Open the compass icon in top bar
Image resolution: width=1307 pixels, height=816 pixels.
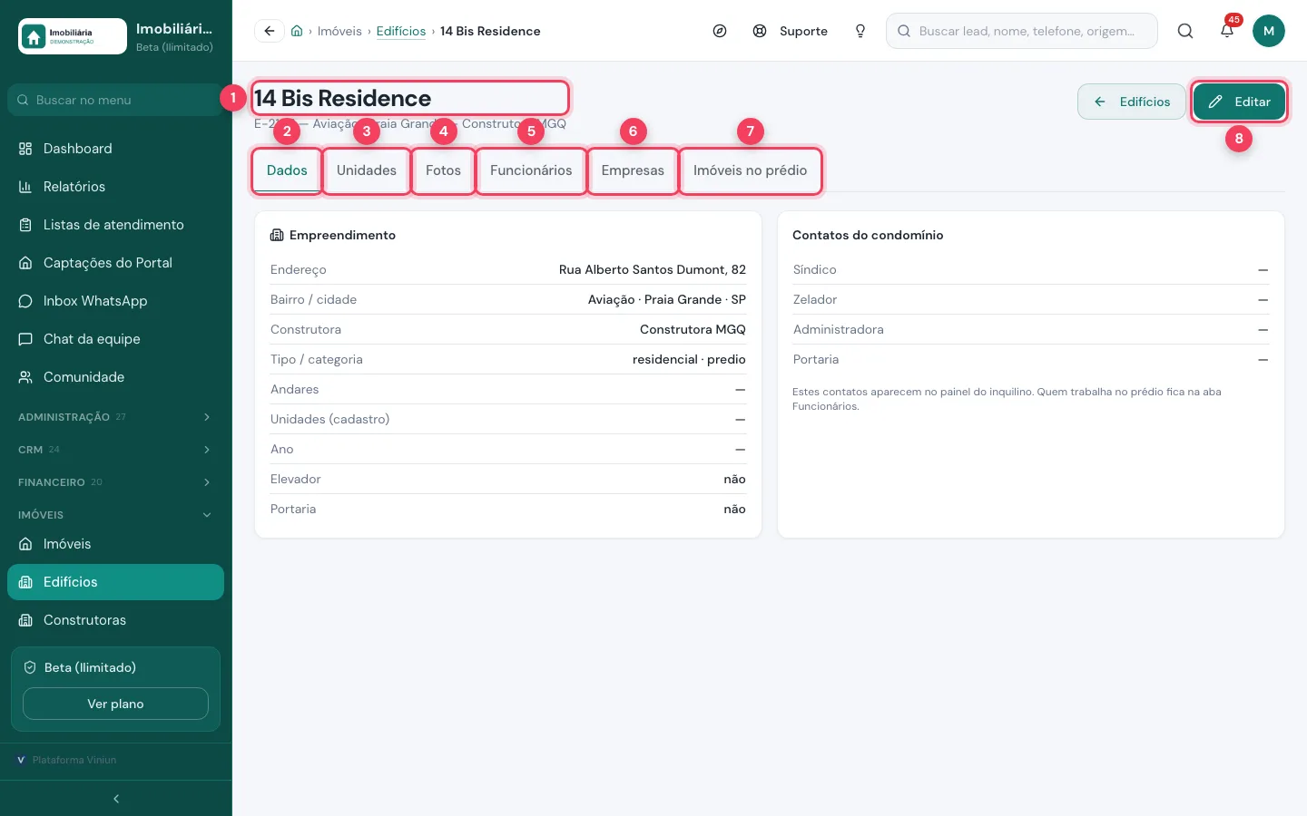(720, 31)
